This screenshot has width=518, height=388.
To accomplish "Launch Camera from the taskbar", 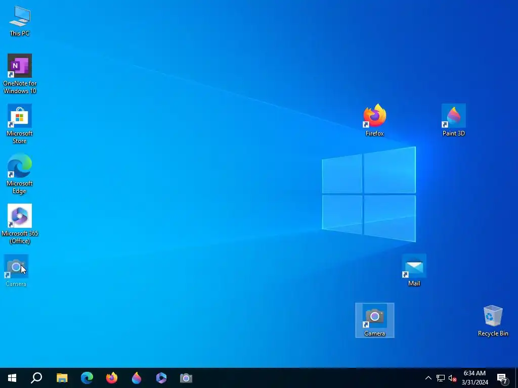I will (x=186, y=378).
